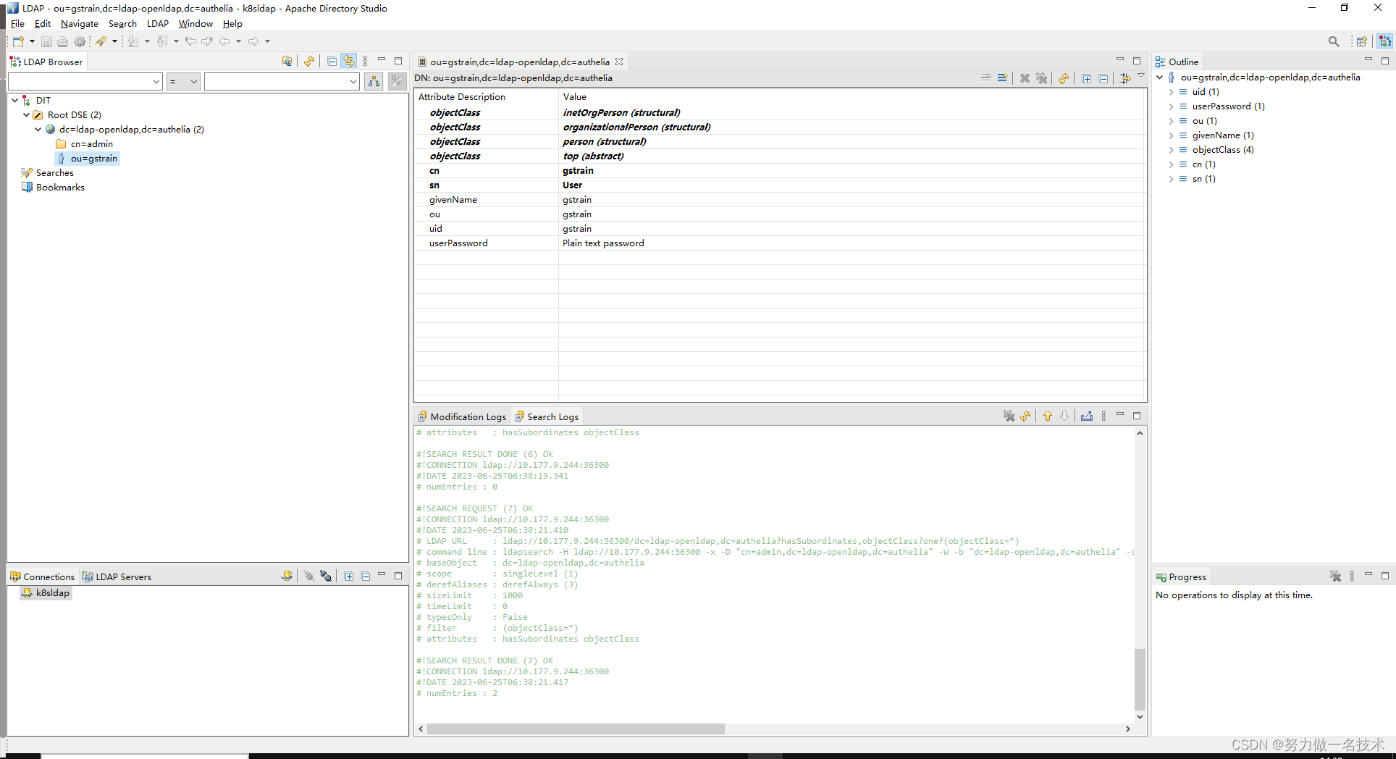The width and height of the screenshot is (1396, 759).
Task: Open the Window menu
Action: [x=195, y=24]
